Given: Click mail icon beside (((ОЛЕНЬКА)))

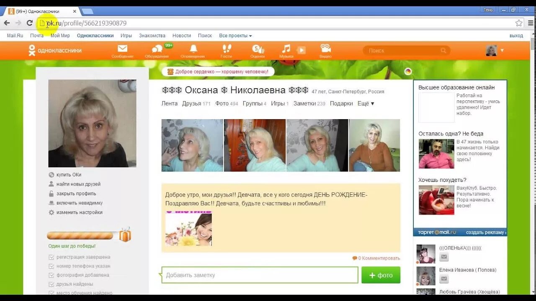Looking at the screenshot, I should 444,257.
